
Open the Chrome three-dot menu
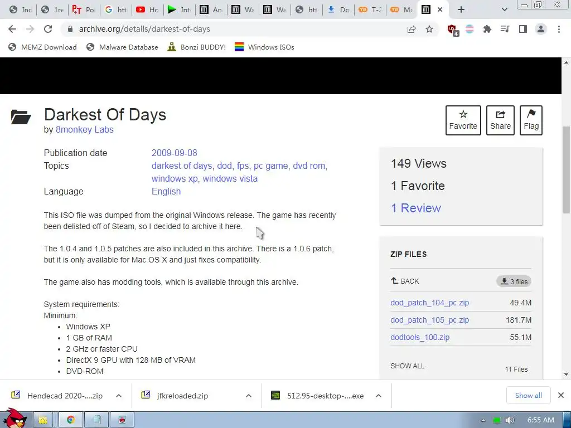point(559,29)
